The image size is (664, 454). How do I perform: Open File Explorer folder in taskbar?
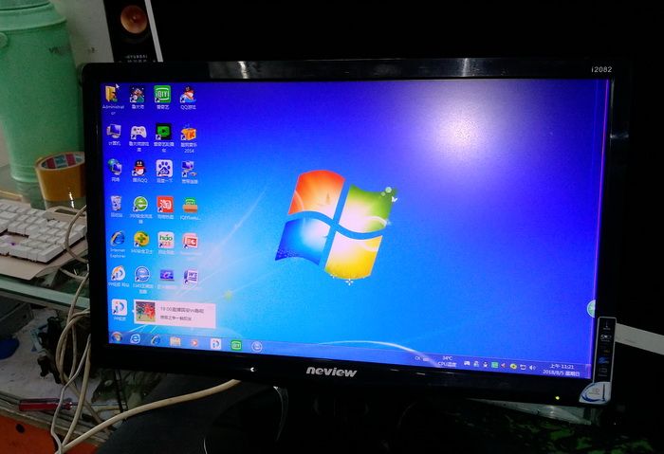(x=175, y=341)
